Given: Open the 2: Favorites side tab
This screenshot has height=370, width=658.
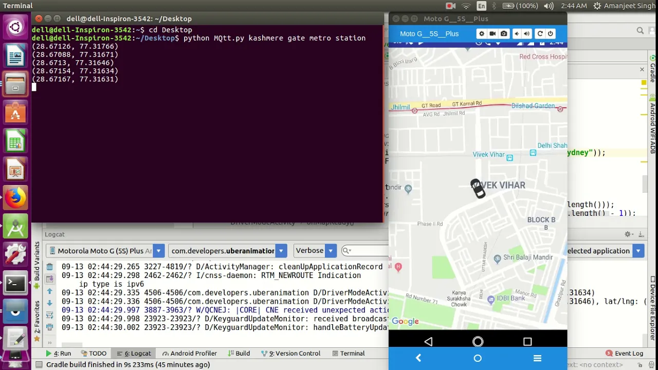Looking at the screenshot, I should point(37,321).
